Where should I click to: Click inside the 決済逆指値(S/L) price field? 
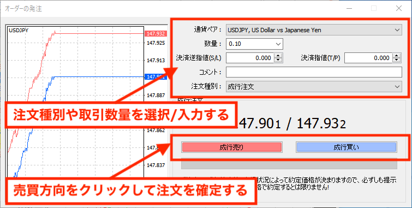click(250, 58)
